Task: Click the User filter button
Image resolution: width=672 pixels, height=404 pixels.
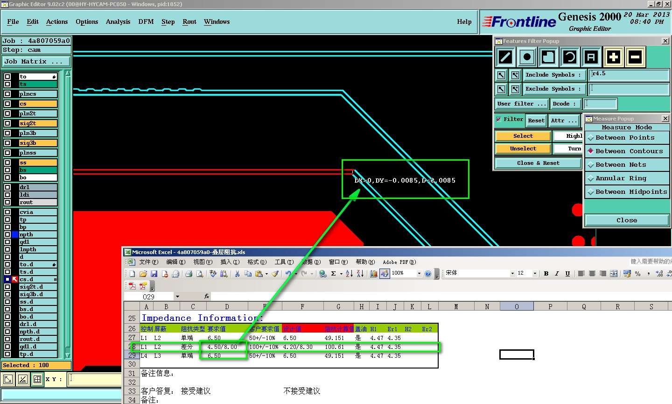Action: click(521, 104)
